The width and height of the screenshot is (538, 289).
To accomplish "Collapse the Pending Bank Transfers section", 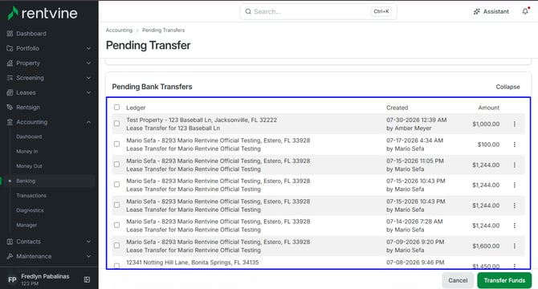I will coord(507,87).
